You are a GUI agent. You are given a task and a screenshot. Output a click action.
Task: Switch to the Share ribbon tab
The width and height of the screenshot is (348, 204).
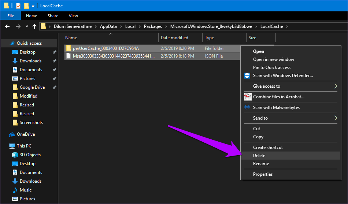53,16
